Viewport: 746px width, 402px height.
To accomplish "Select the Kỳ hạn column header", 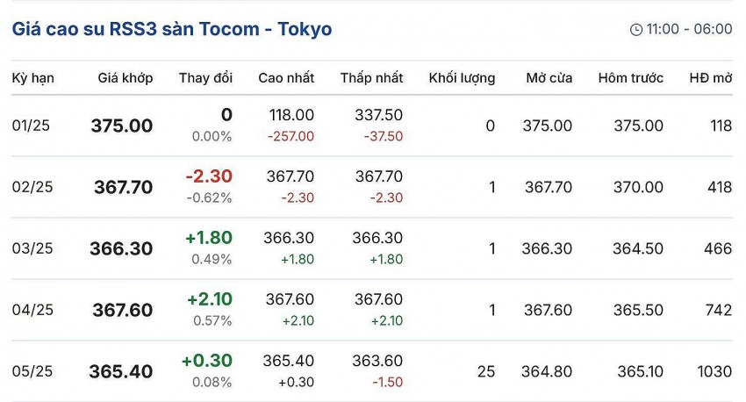I will (33, 78).
